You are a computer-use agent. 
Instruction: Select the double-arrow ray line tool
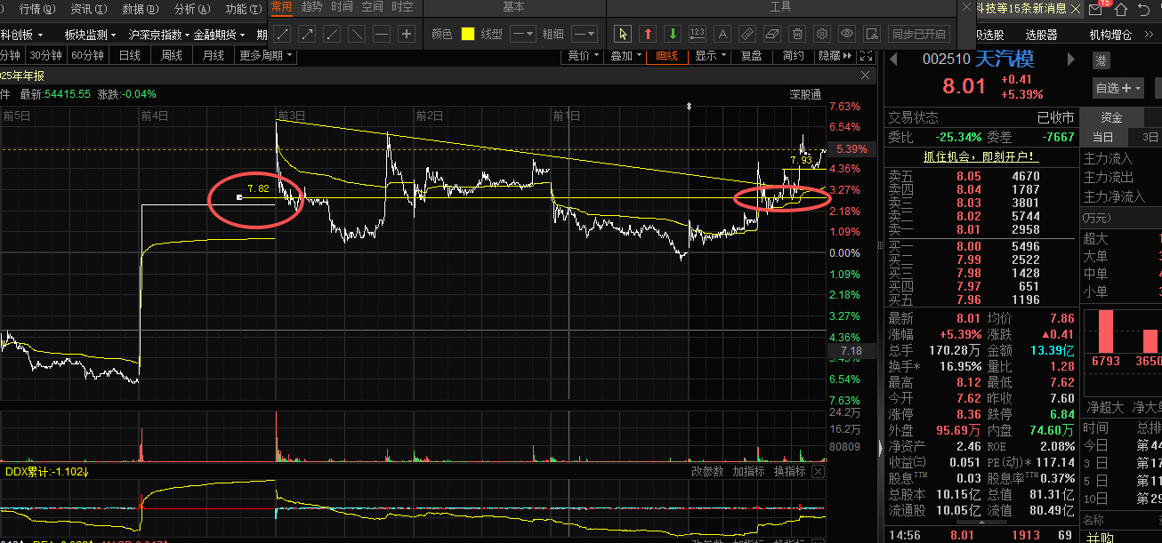[x=307, y=35]
